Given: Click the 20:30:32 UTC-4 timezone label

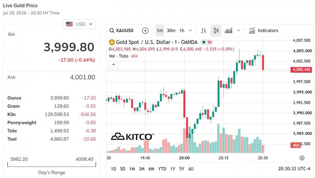Looking at the screenshot, I should (294, 169).
